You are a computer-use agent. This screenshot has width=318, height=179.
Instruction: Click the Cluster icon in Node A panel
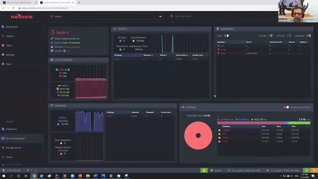(65, 51)
